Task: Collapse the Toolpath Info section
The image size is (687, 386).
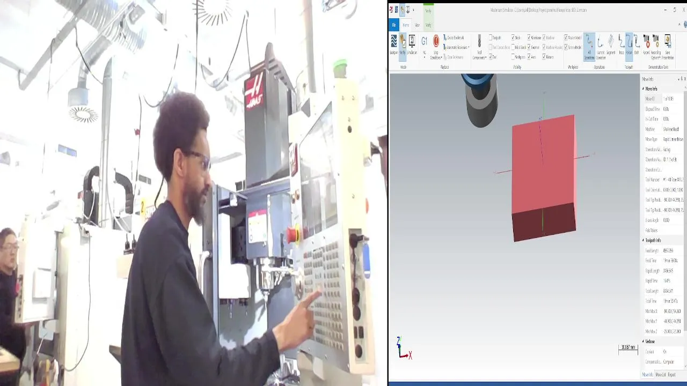Action: click(x=643, y=240)
